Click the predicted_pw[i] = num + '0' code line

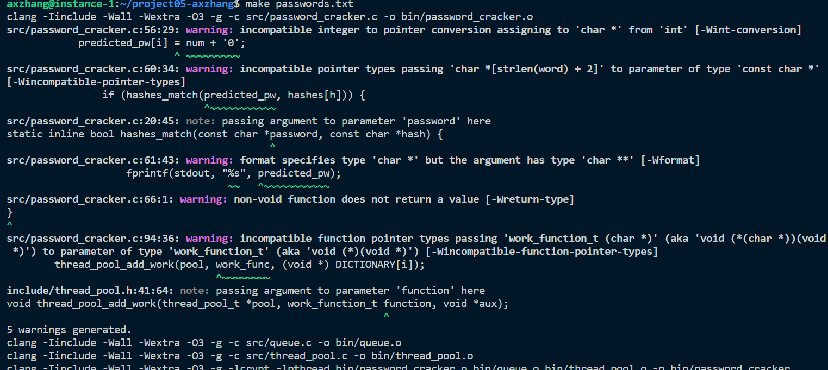162,43
